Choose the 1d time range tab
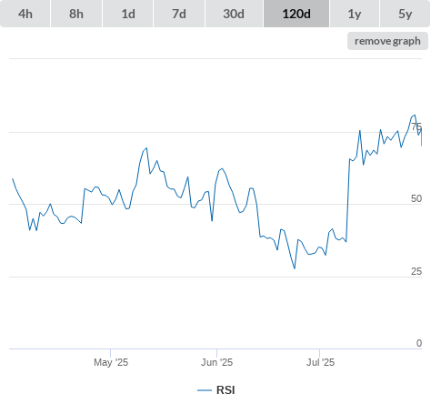431x414 pixels. [x=128, y=14]
